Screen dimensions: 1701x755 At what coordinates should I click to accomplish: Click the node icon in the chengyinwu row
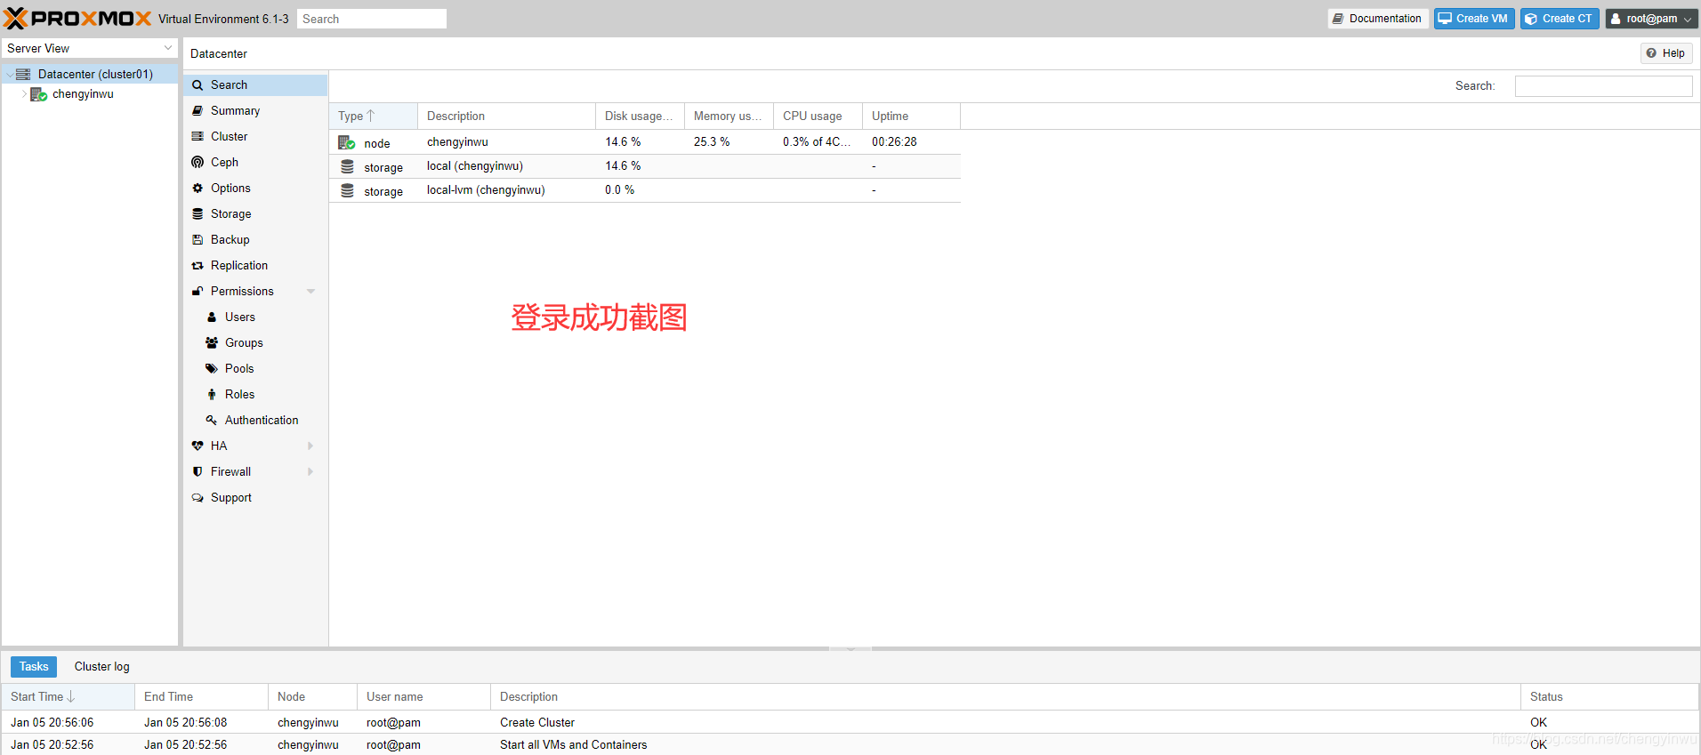347,142
